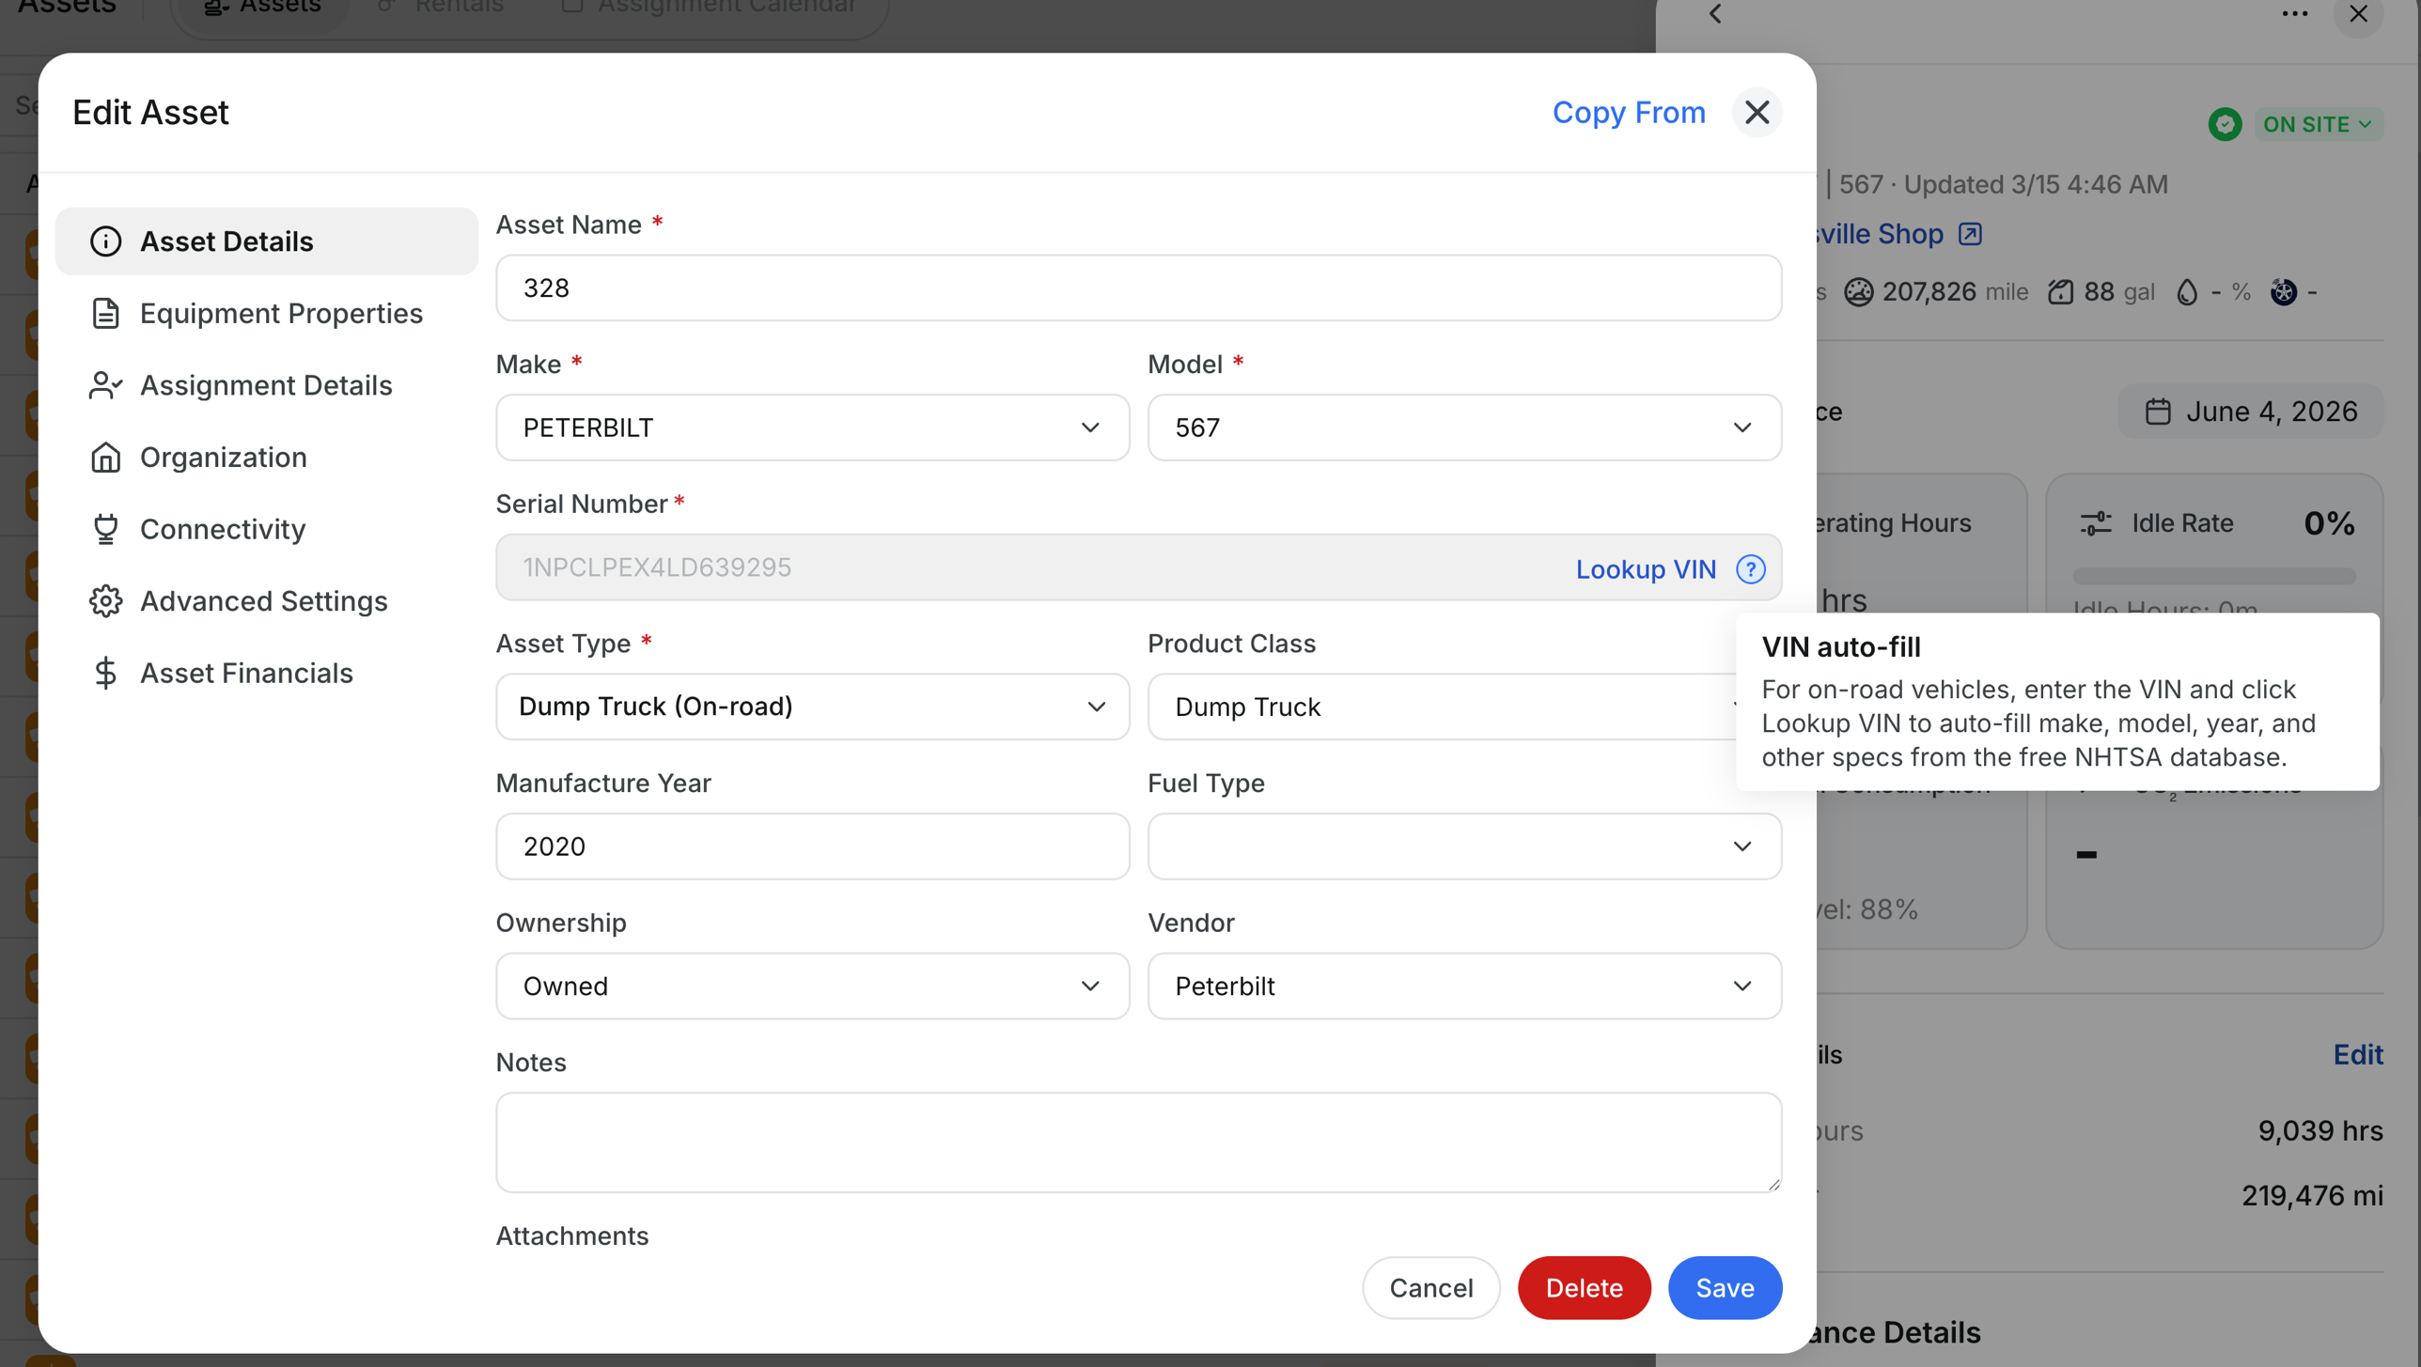The height and width of the screenshot is (1367, 2421).
Task: Click the building icon for Organization
Action: [105, 458]
